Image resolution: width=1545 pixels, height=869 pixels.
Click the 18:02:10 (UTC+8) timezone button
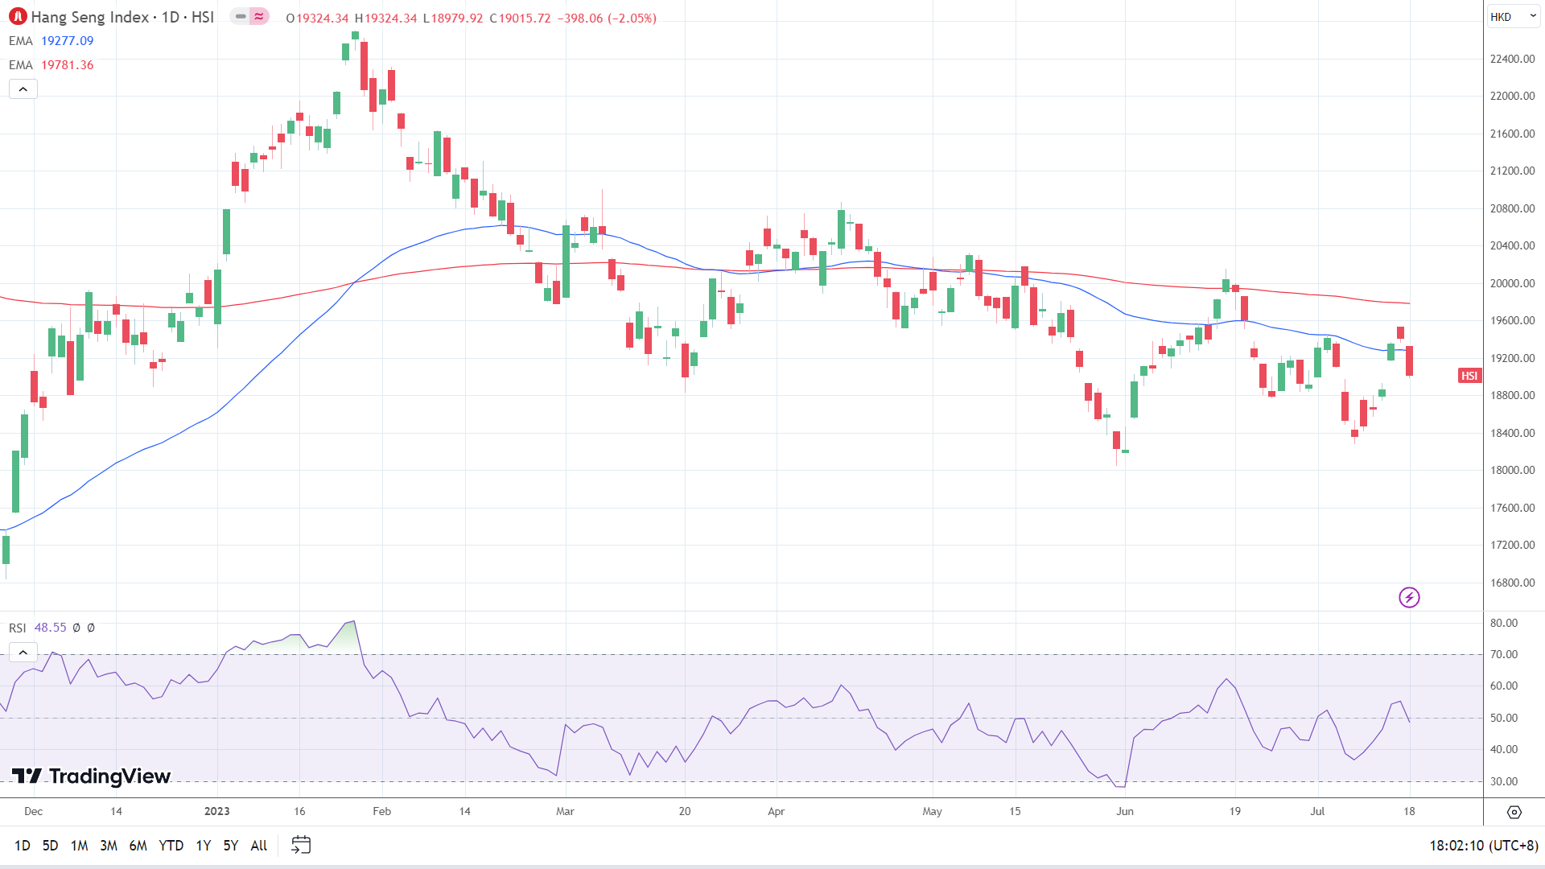click(1483, 846)
